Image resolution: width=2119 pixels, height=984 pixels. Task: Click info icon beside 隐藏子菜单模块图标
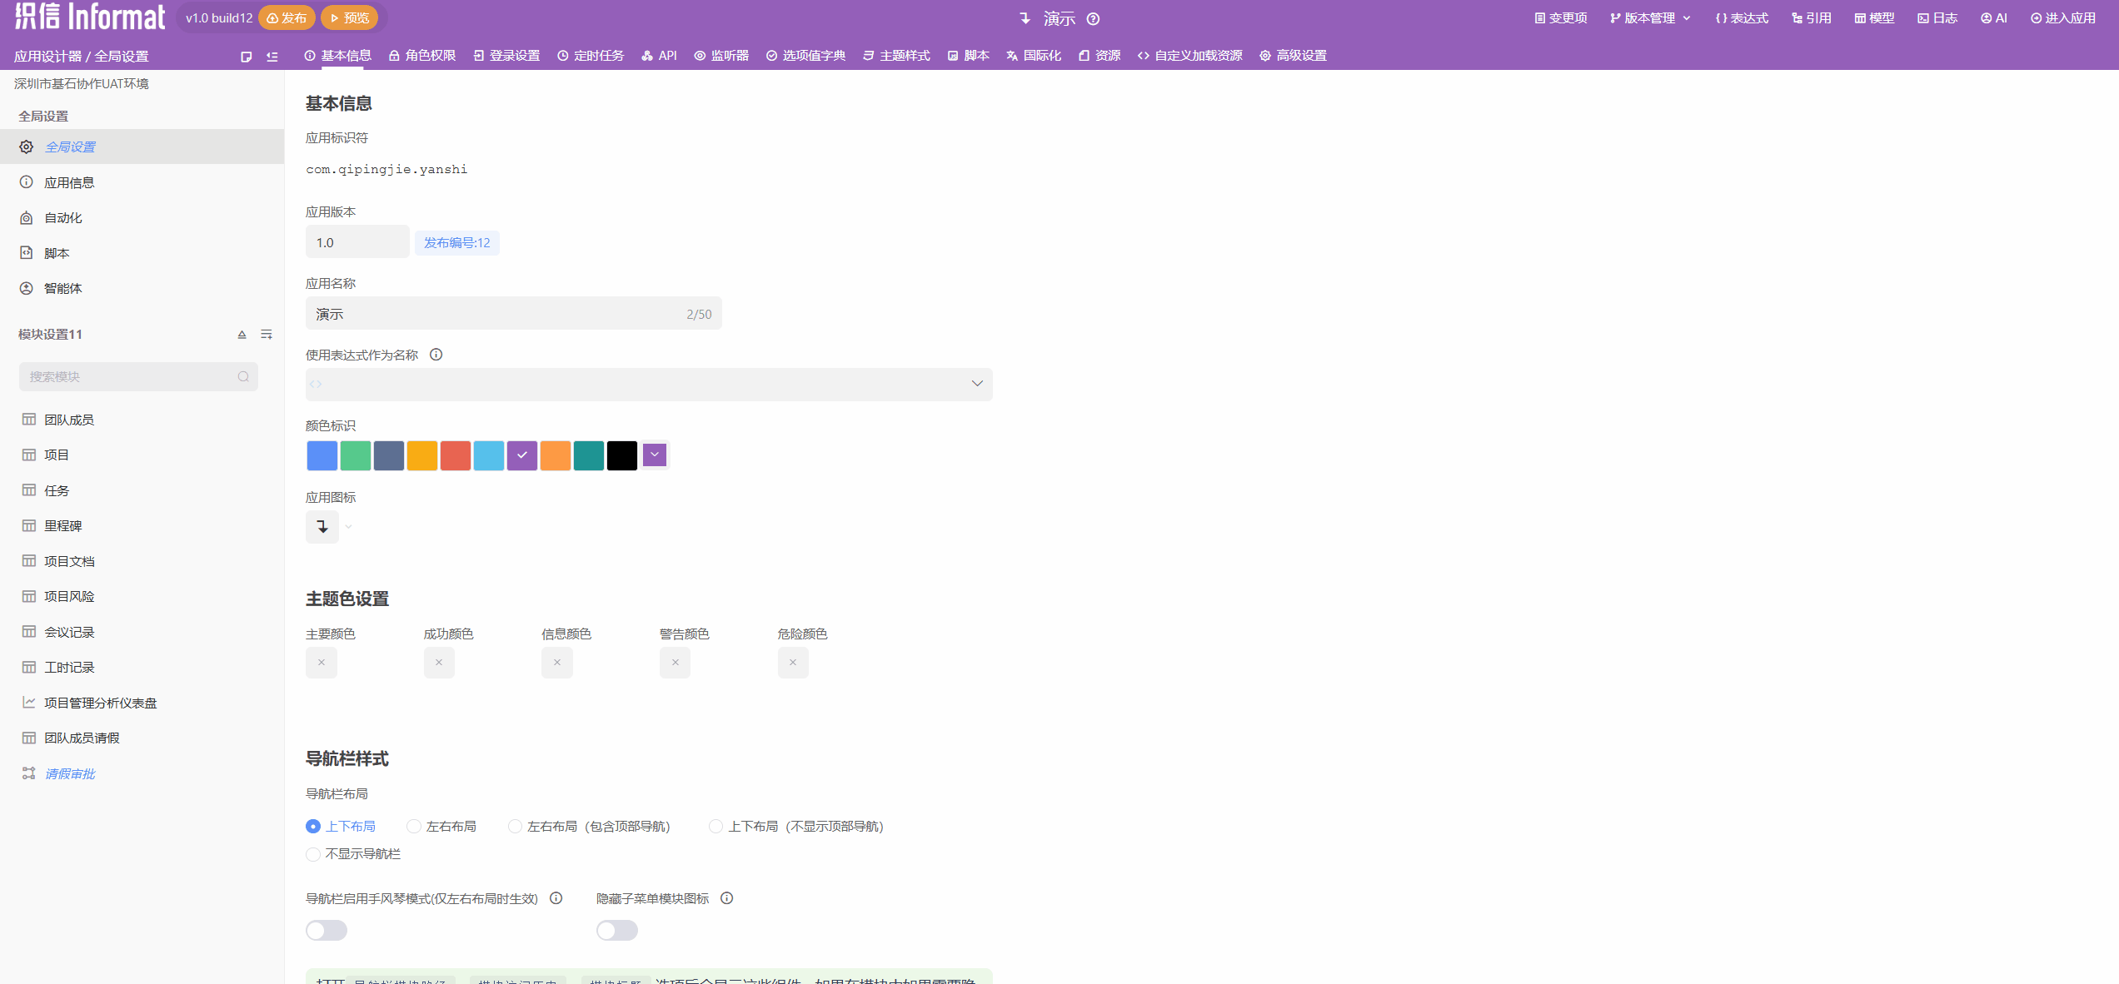tap(726, 898)
